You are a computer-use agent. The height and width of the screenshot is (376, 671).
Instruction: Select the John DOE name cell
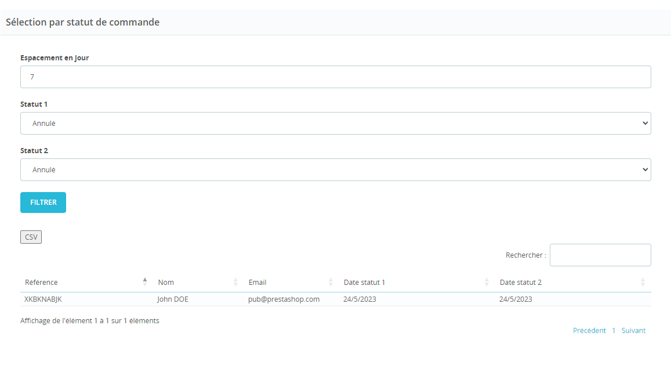[x=173, y=299]
